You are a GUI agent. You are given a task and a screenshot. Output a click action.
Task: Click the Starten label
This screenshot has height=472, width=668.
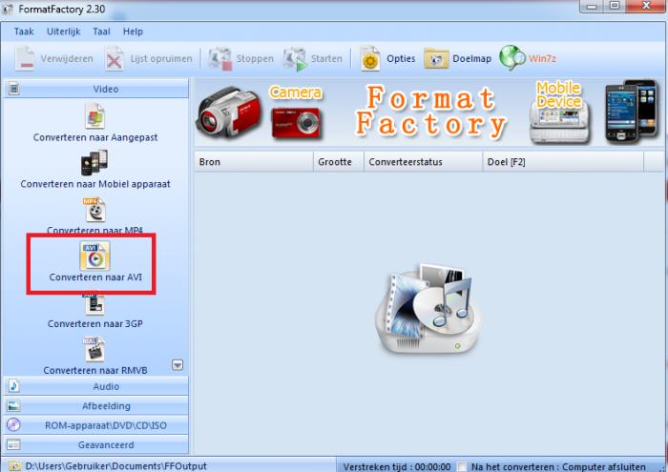(326, 59)
